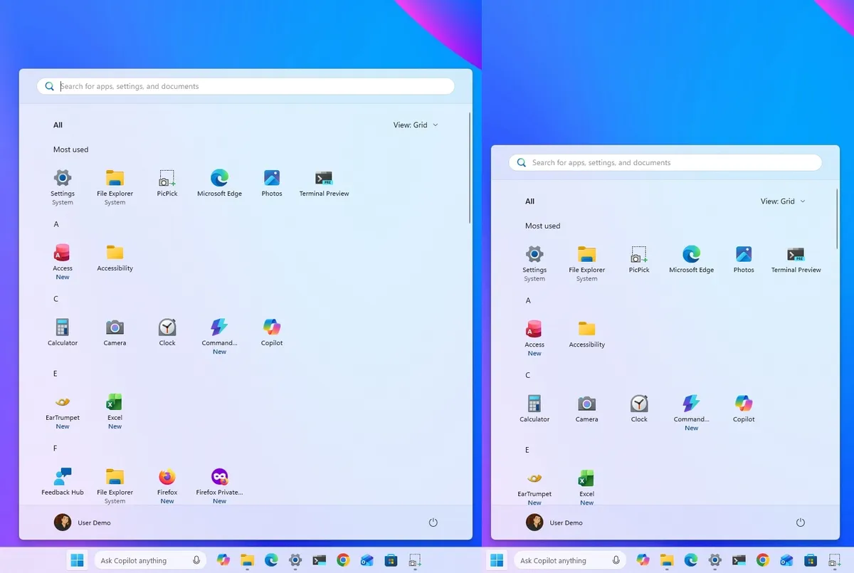Image resolution: width=854 pixels, height=573 pixels.
Task: Open Terminal Preview in left Start menu
Action: [x=324, y=183]
